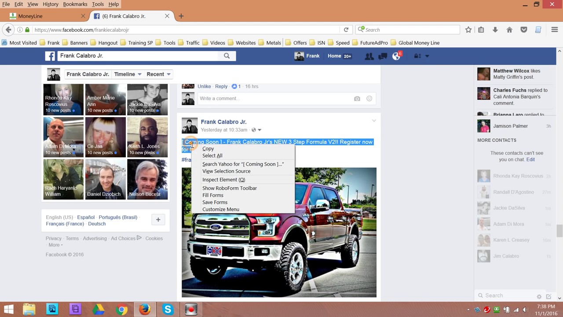Choose Copy from context menu
563x317 pixels.
208,148
